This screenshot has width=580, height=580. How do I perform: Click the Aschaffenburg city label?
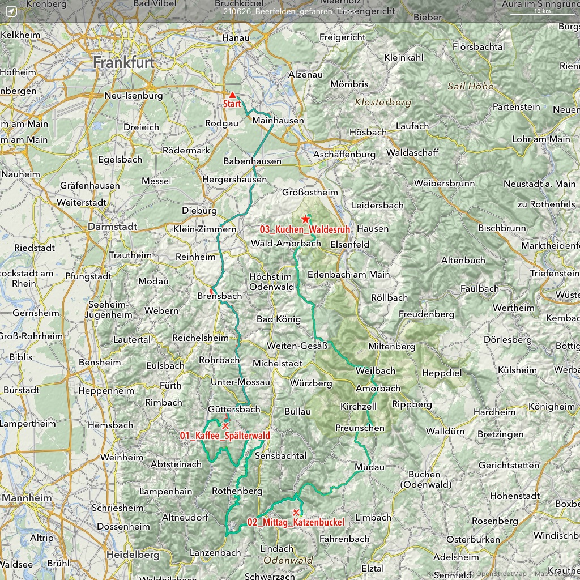(344, 154)
